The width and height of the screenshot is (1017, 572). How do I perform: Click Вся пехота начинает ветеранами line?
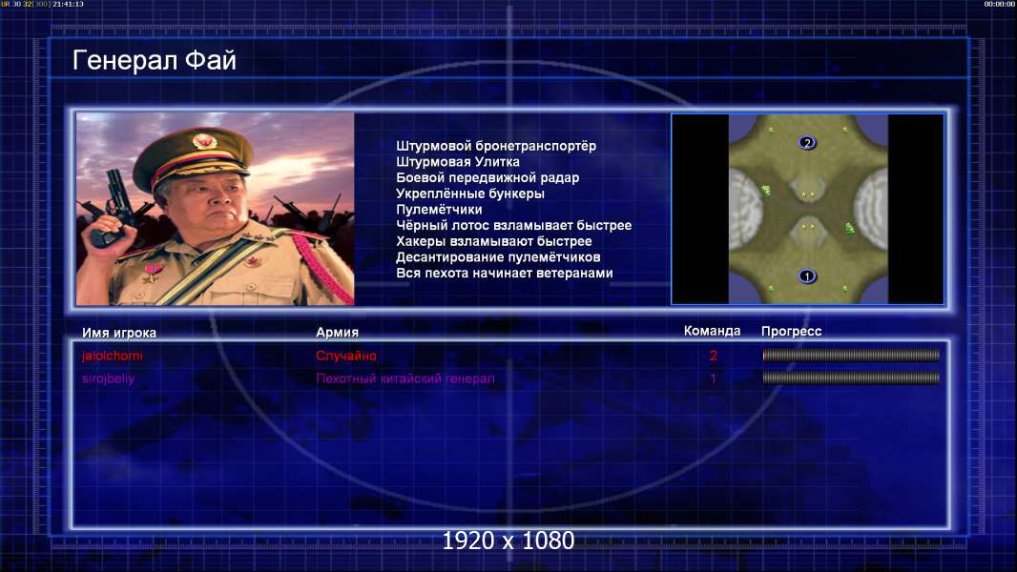505,273
